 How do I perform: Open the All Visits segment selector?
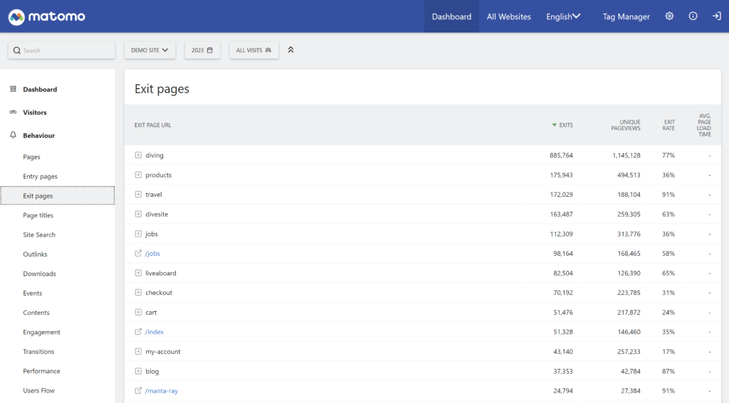click(254, 50)
